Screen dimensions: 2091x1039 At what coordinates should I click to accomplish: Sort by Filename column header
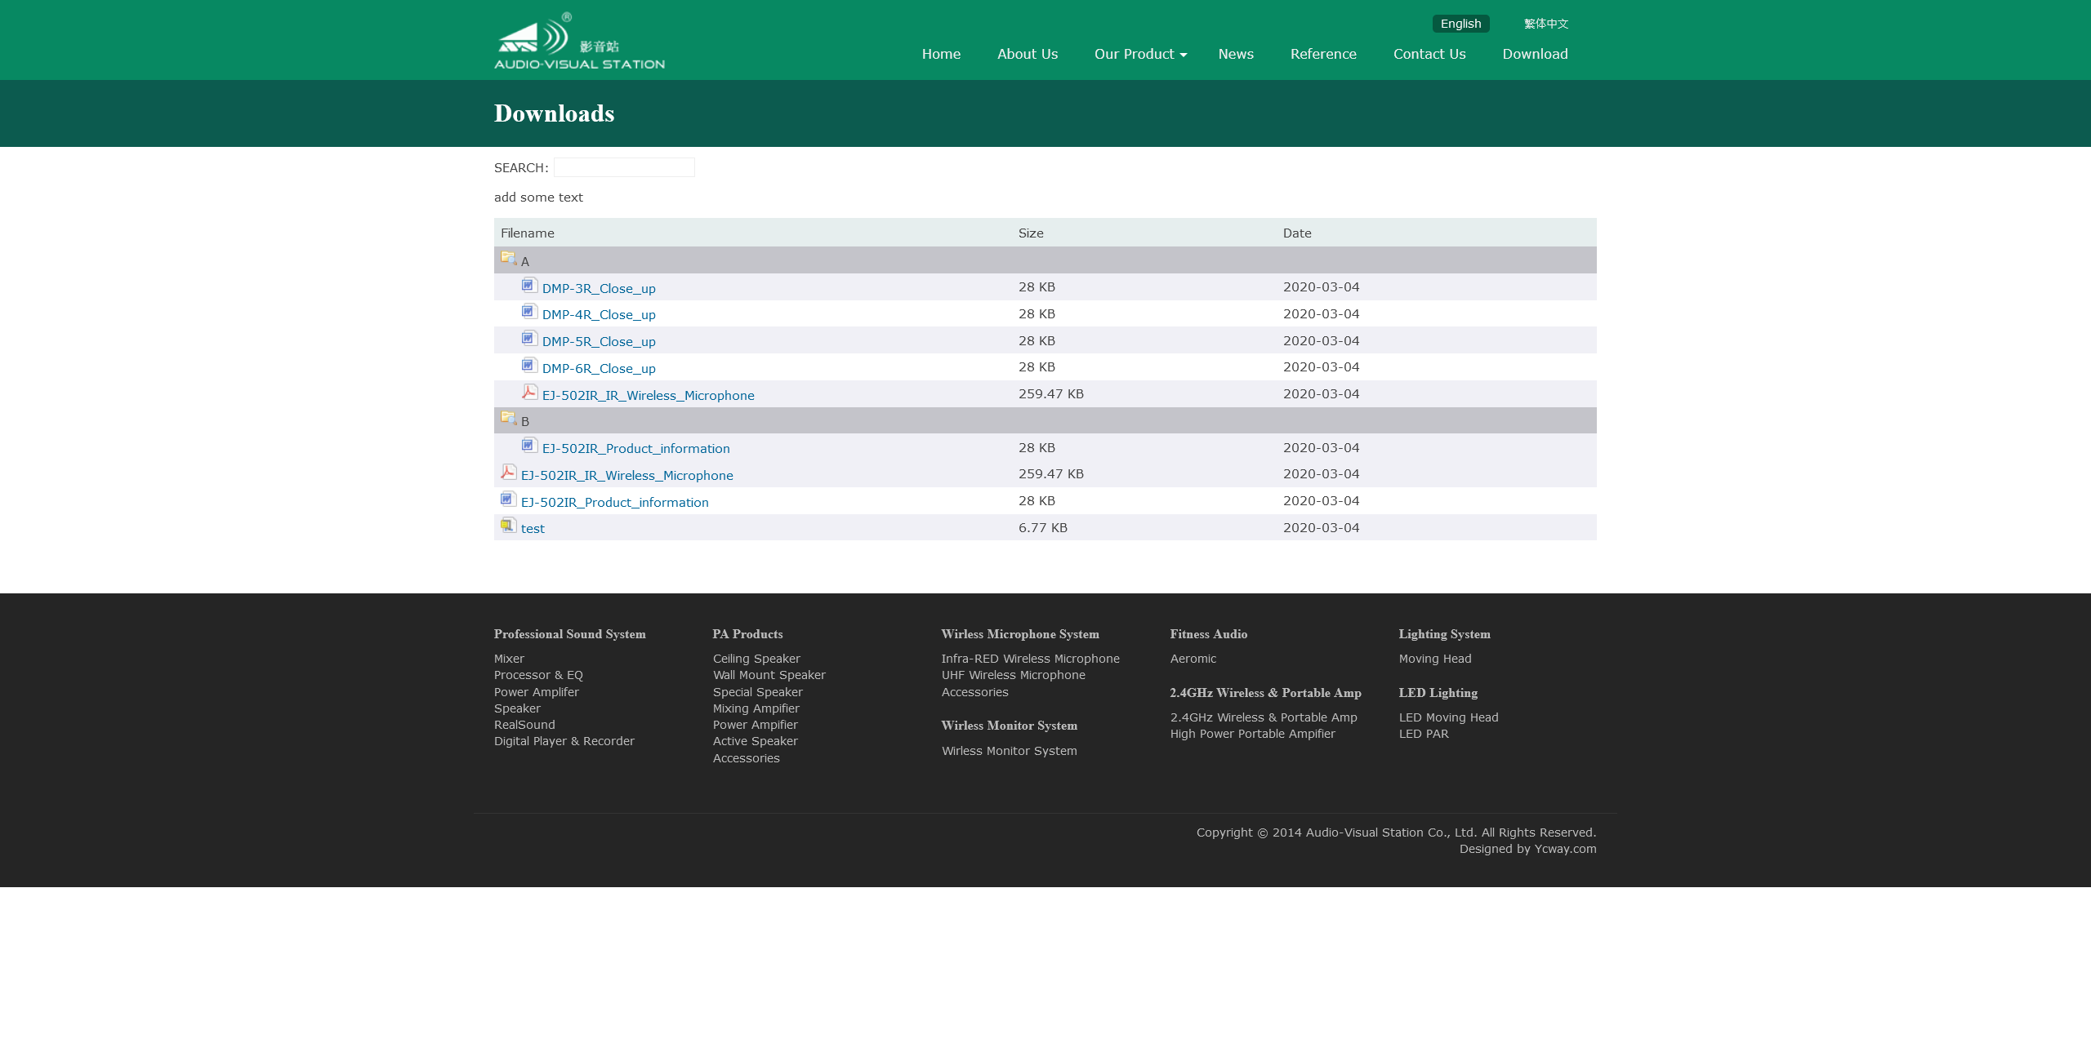pos(527,233)
